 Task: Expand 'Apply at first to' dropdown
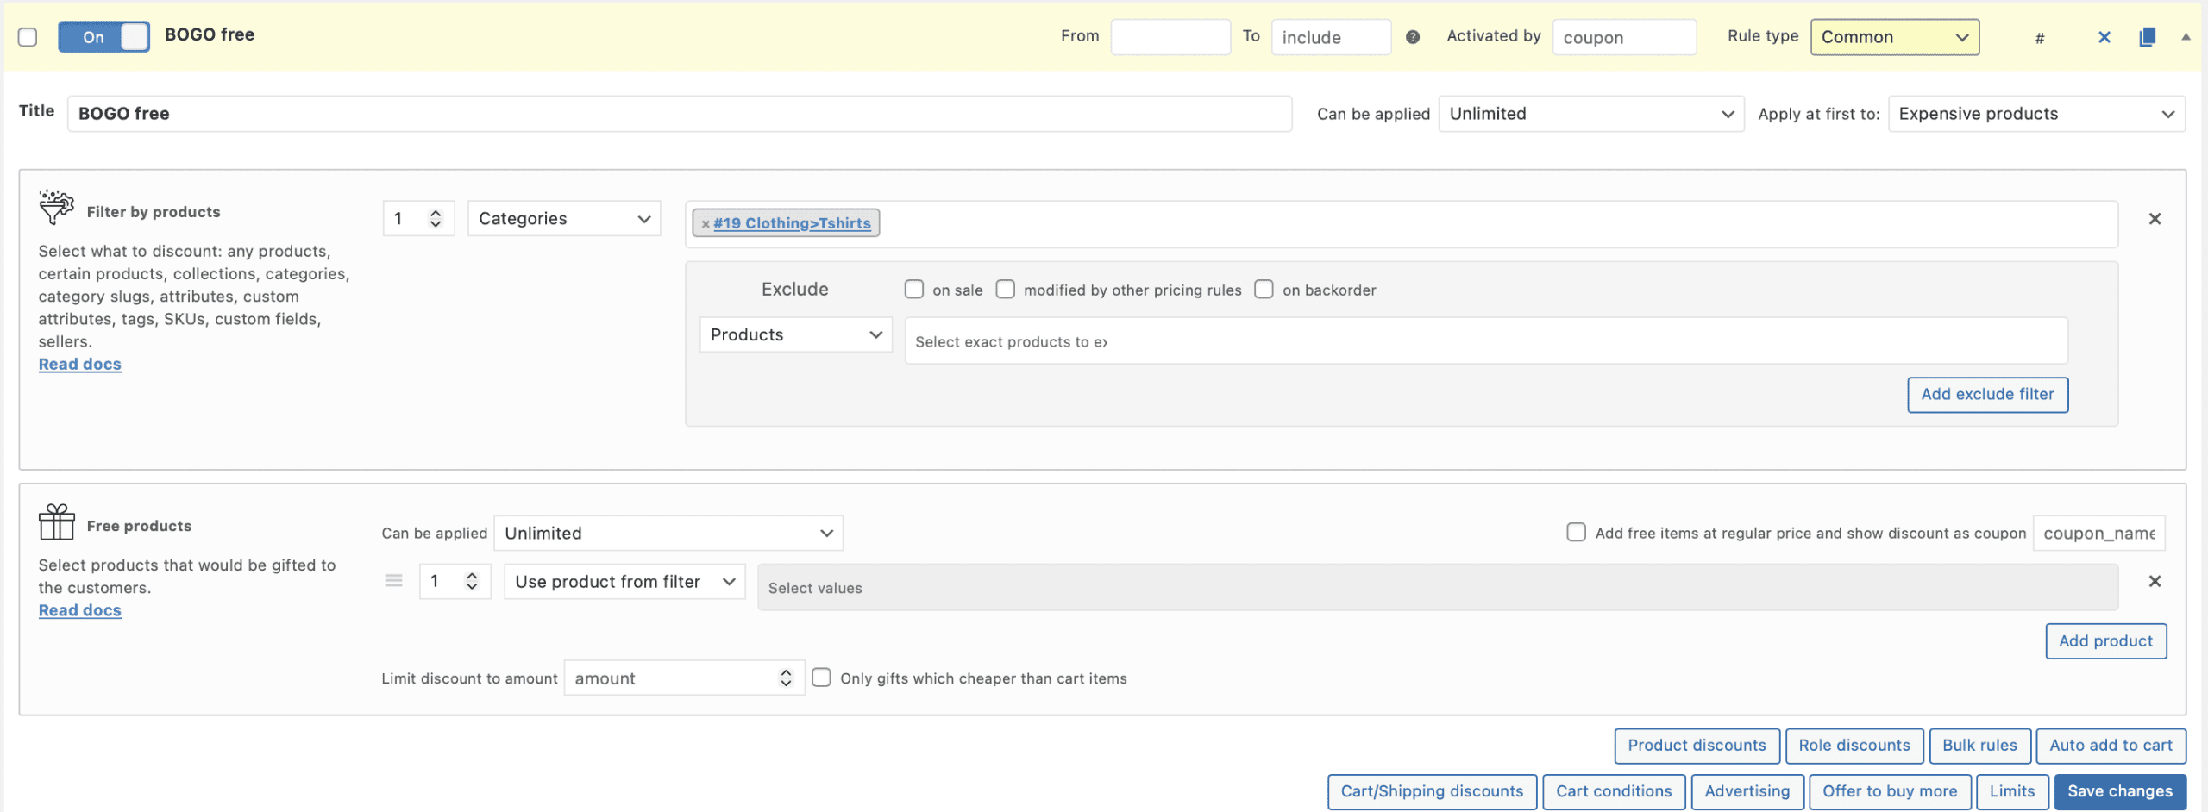coord(2035,114)
